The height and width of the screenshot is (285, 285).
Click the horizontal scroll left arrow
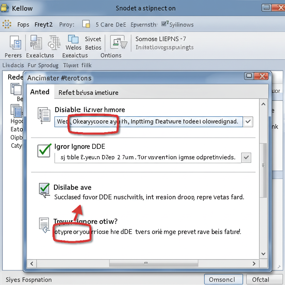(32, 264)
